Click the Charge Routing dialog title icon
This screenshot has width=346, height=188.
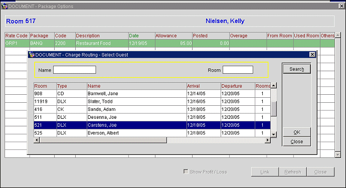coord(32,55)
